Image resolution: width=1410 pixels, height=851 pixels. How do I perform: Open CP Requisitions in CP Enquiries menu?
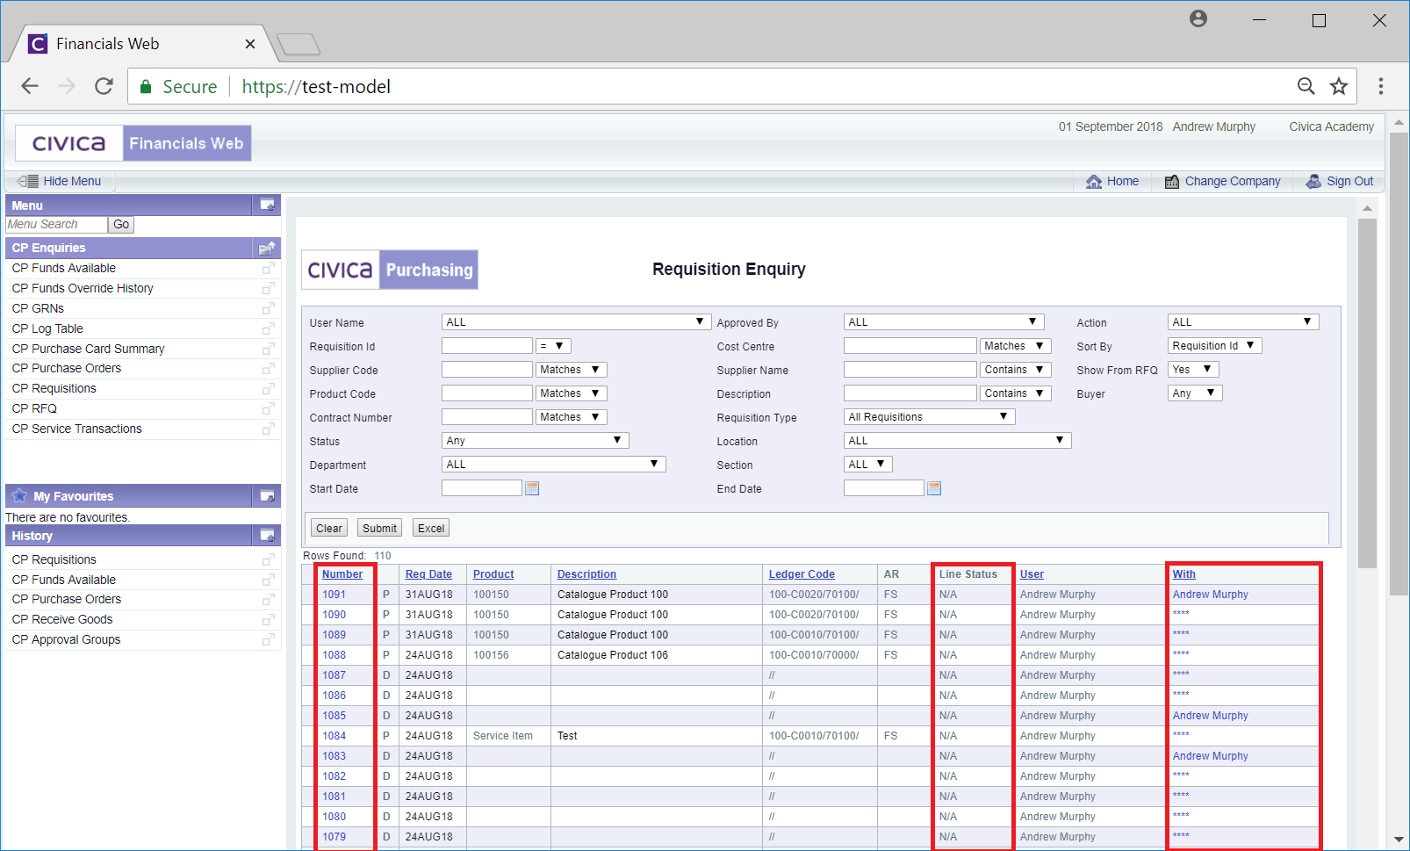54,388
